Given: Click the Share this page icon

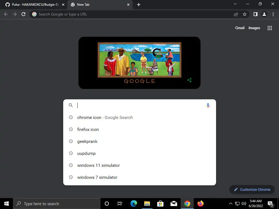Looking at the screenshot, I should [x=236, y=14].
